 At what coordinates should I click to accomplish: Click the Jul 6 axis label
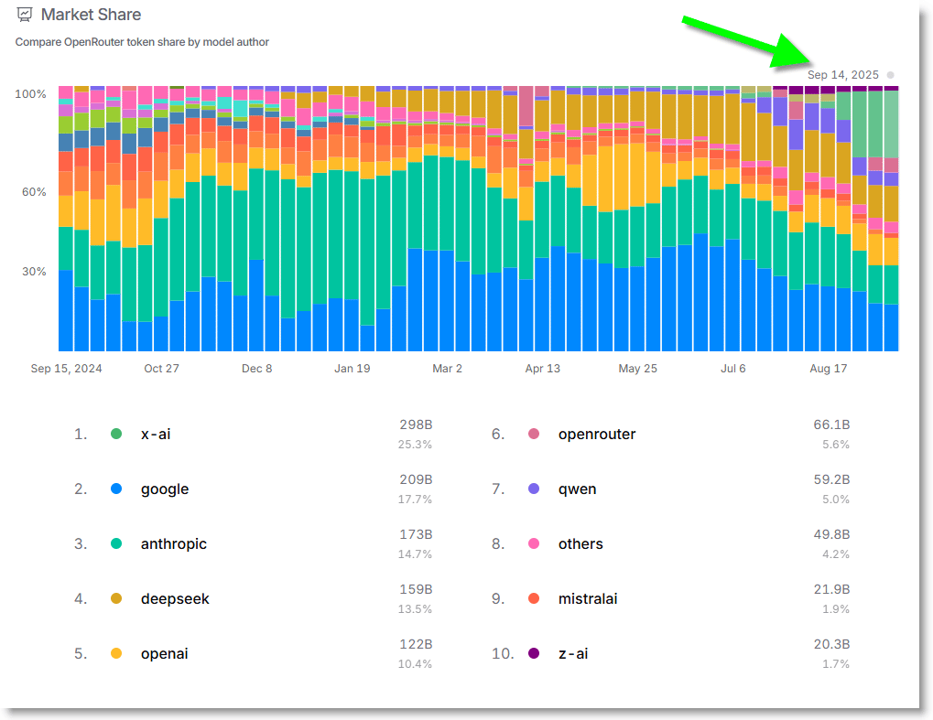click(x=733, y=369)
